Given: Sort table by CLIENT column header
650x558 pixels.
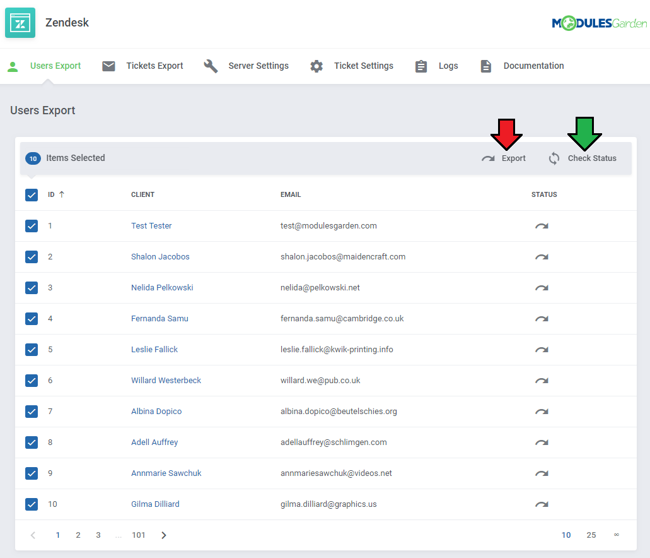Looking at the screenshot, I should coord(142,194).
